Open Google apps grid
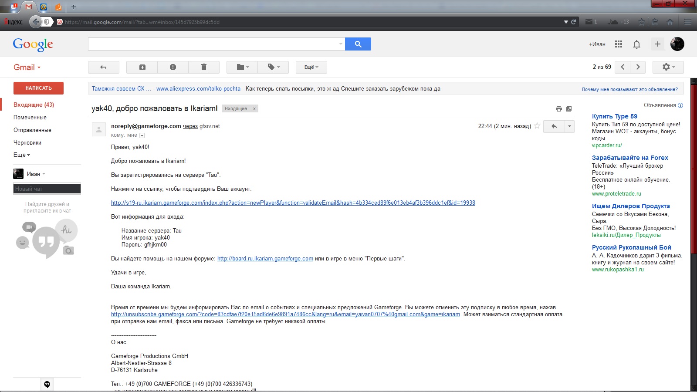Image resolution: width=697 pixels, height=392 pixels. pos(619,44)
